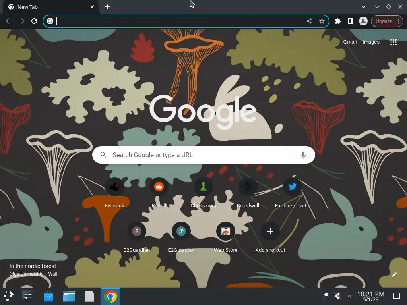The width and height of the screenshot is (407, 305).
Task: Open the Explore / Twitter shortcut
Action: coord(292,193)
